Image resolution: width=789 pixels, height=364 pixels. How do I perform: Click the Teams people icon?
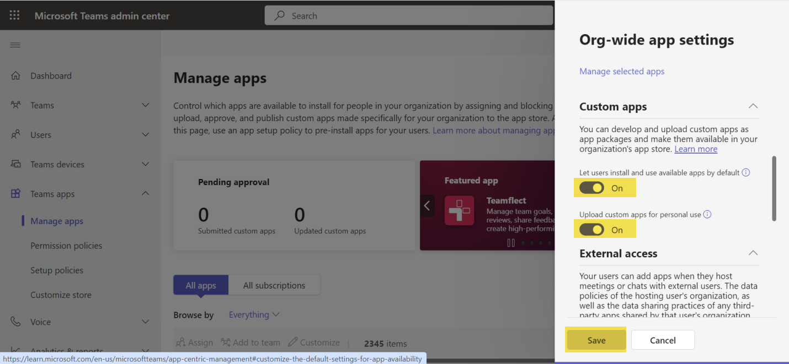16,105
